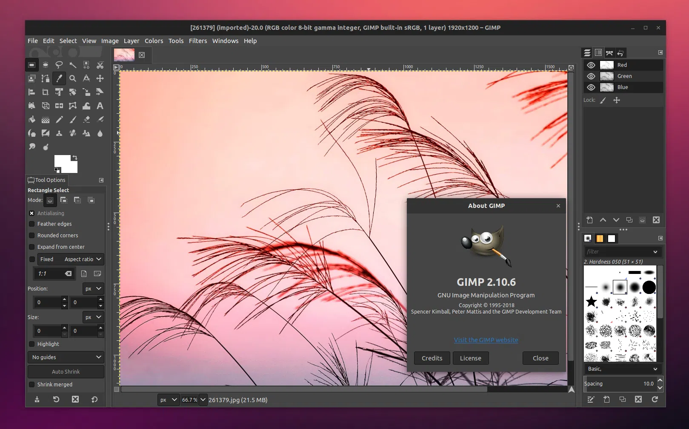689x429 pixels.
Task: Select the Fuzzy Select tool
Action: [x=73, y=65]
